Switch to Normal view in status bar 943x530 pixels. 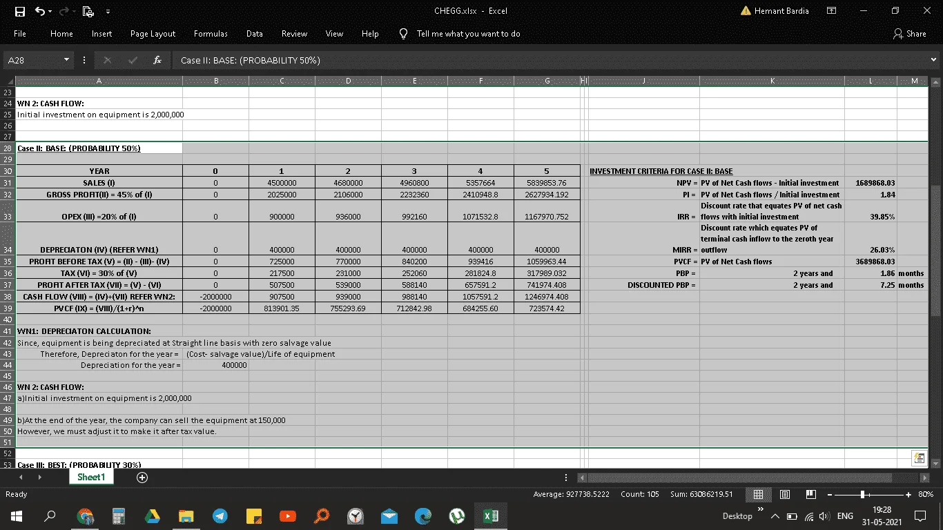click(758, 494)
